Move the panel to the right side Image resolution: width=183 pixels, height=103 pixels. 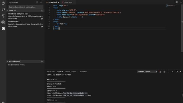177,72
